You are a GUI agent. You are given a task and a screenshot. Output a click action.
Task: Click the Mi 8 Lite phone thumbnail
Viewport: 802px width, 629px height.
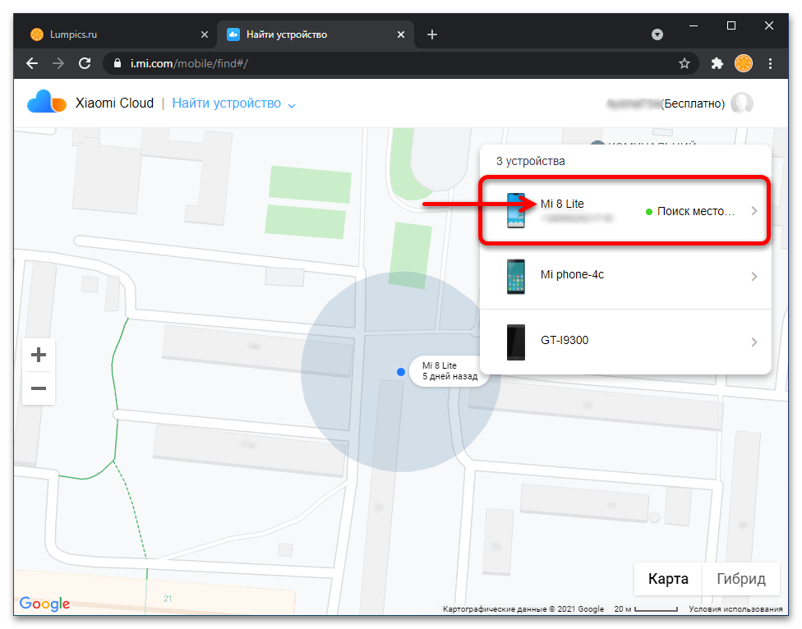[x=516, y=210]
